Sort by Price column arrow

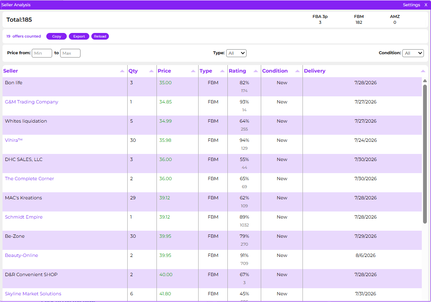pyautogui.click(x=193, y=71)
